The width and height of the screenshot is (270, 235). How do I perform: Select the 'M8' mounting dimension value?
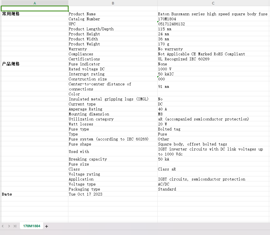pyautogui.click(x=213, y=114)
